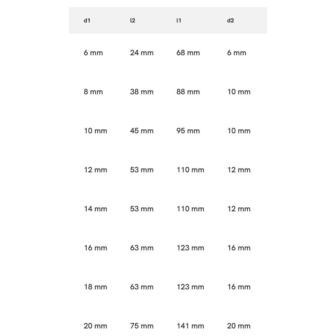Click the 95 mm cell
The width and height of the screenshot is (336, 336).
click(x=188, y=131)
